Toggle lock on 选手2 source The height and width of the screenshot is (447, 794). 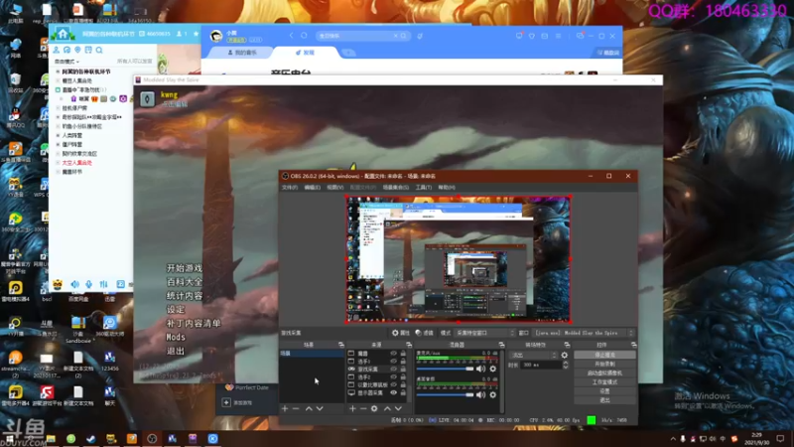403,377
